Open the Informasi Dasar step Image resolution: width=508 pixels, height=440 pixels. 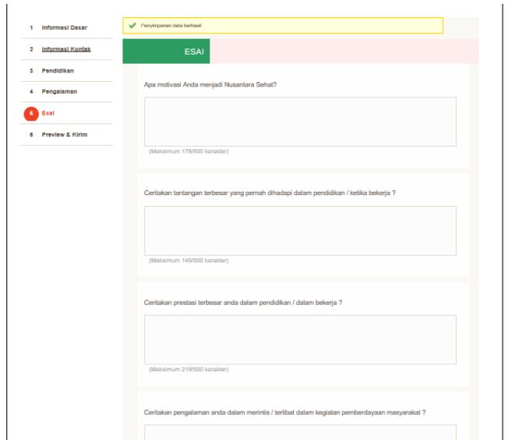click(x=64, y=29)
